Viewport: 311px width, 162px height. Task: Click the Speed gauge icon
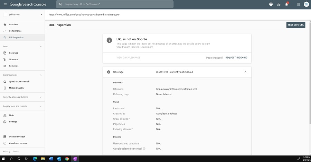click(x=5, y=81)
